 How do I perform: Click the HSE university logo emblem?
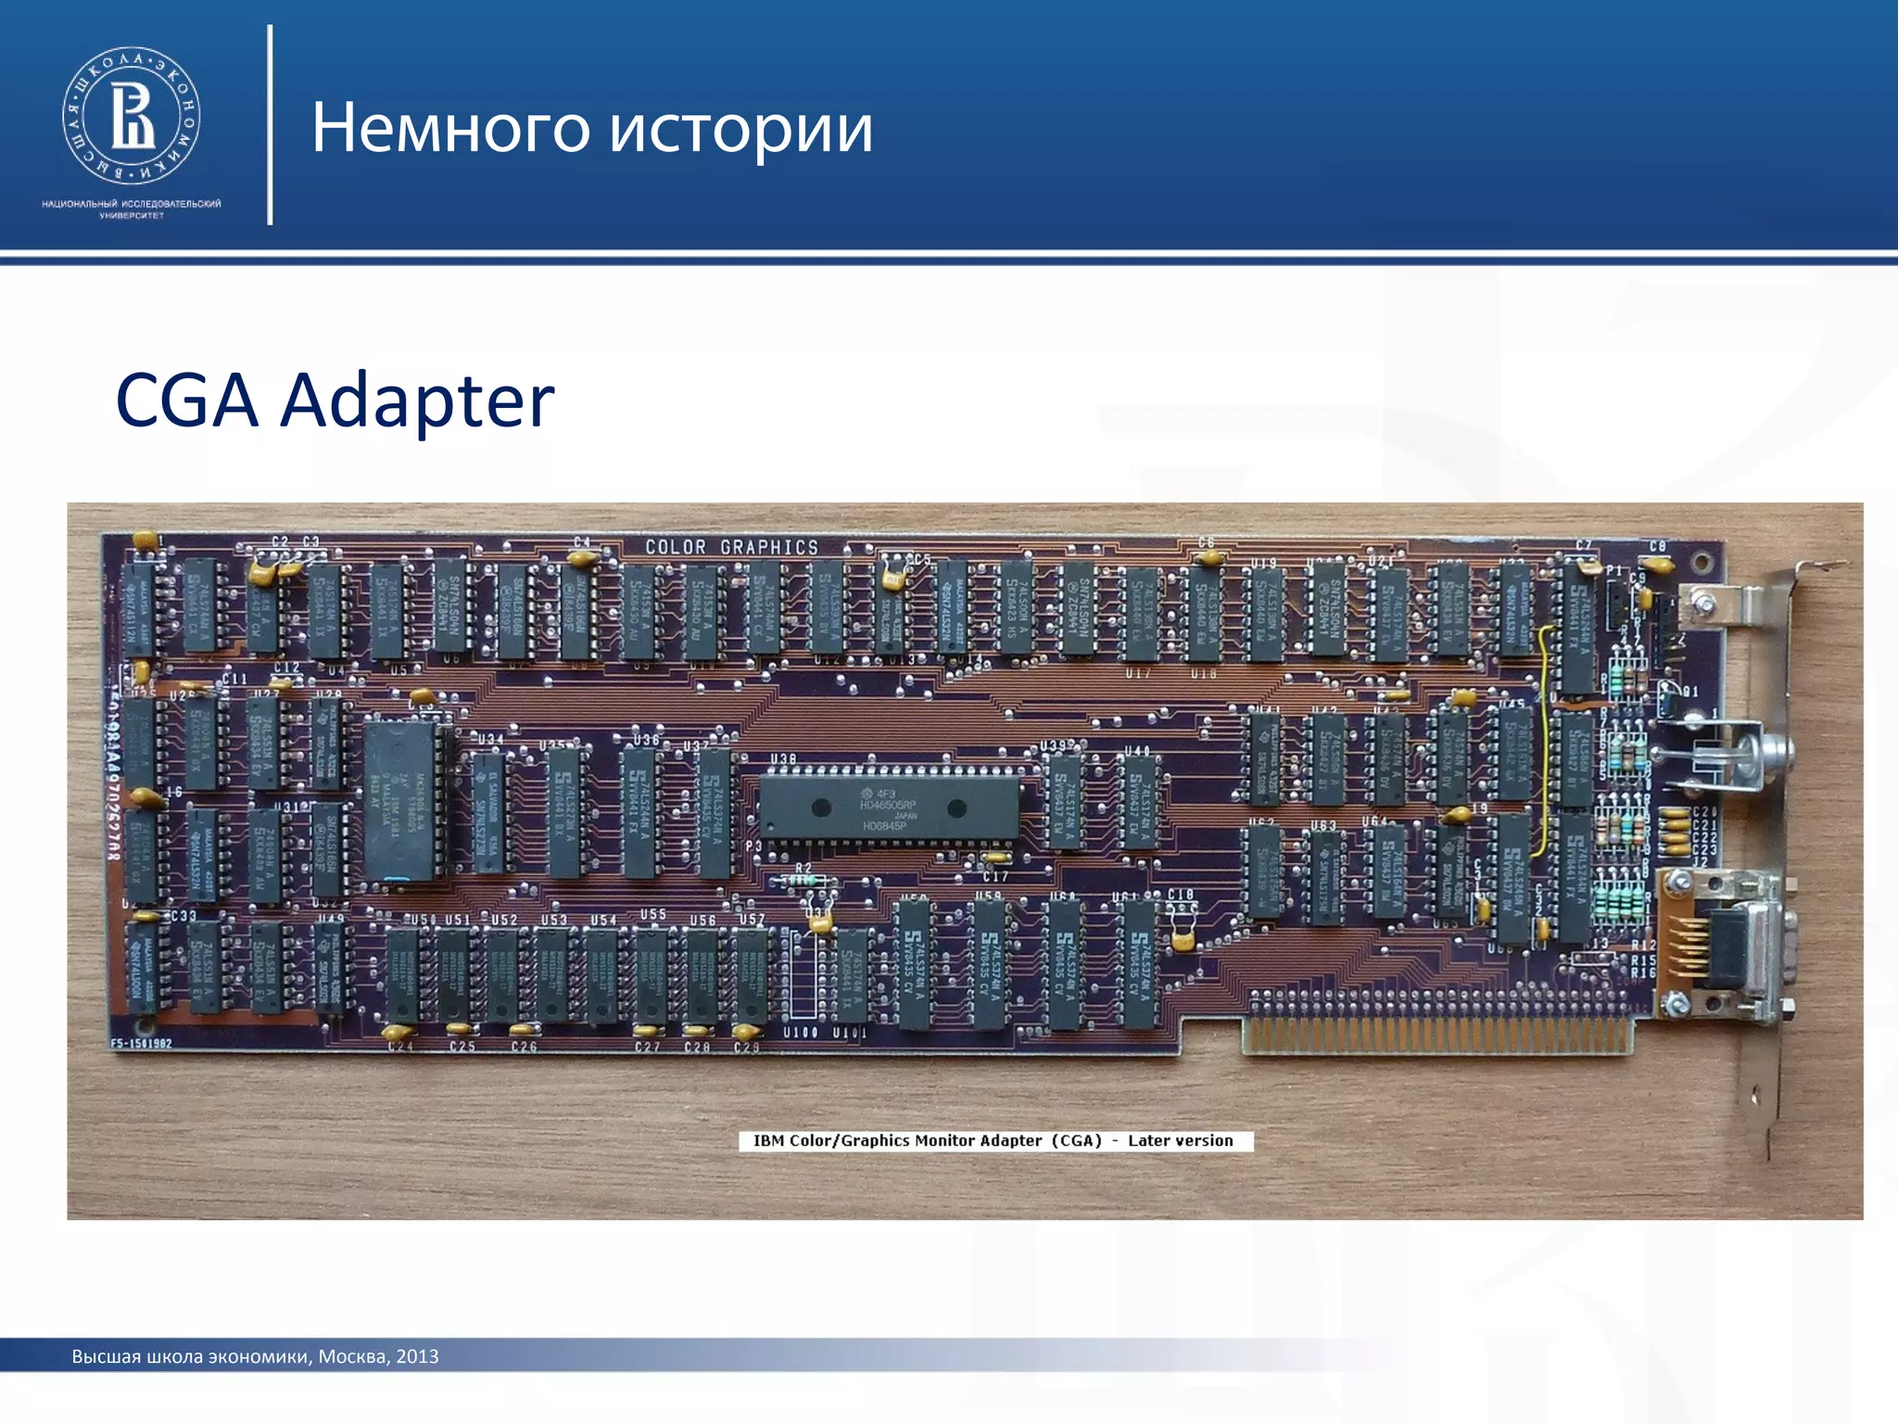131,116
